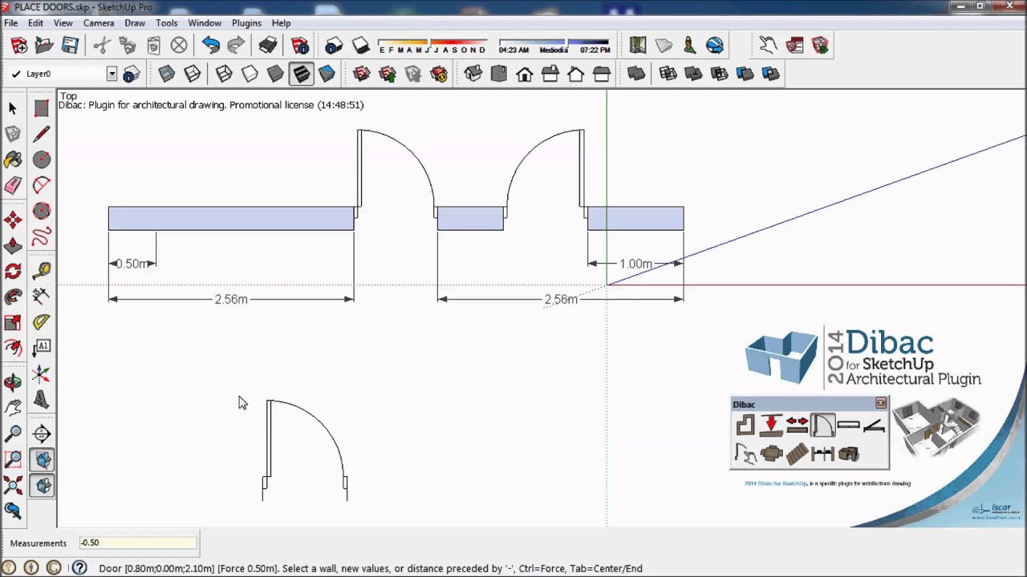
Task: Select the Tape Measure tool
Action: pos(42,272)
